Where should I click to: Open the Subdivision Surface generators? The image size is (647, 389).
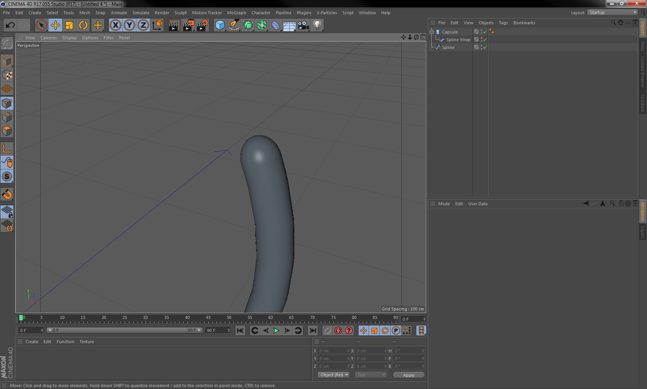click(248, 25)
